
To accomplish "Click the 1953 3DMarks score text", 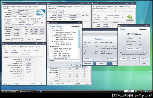I will click(134, 34).
